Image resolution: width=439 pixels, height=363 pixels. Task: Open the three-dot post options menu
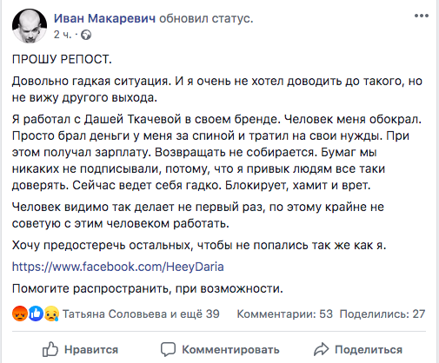pos(421,16)
